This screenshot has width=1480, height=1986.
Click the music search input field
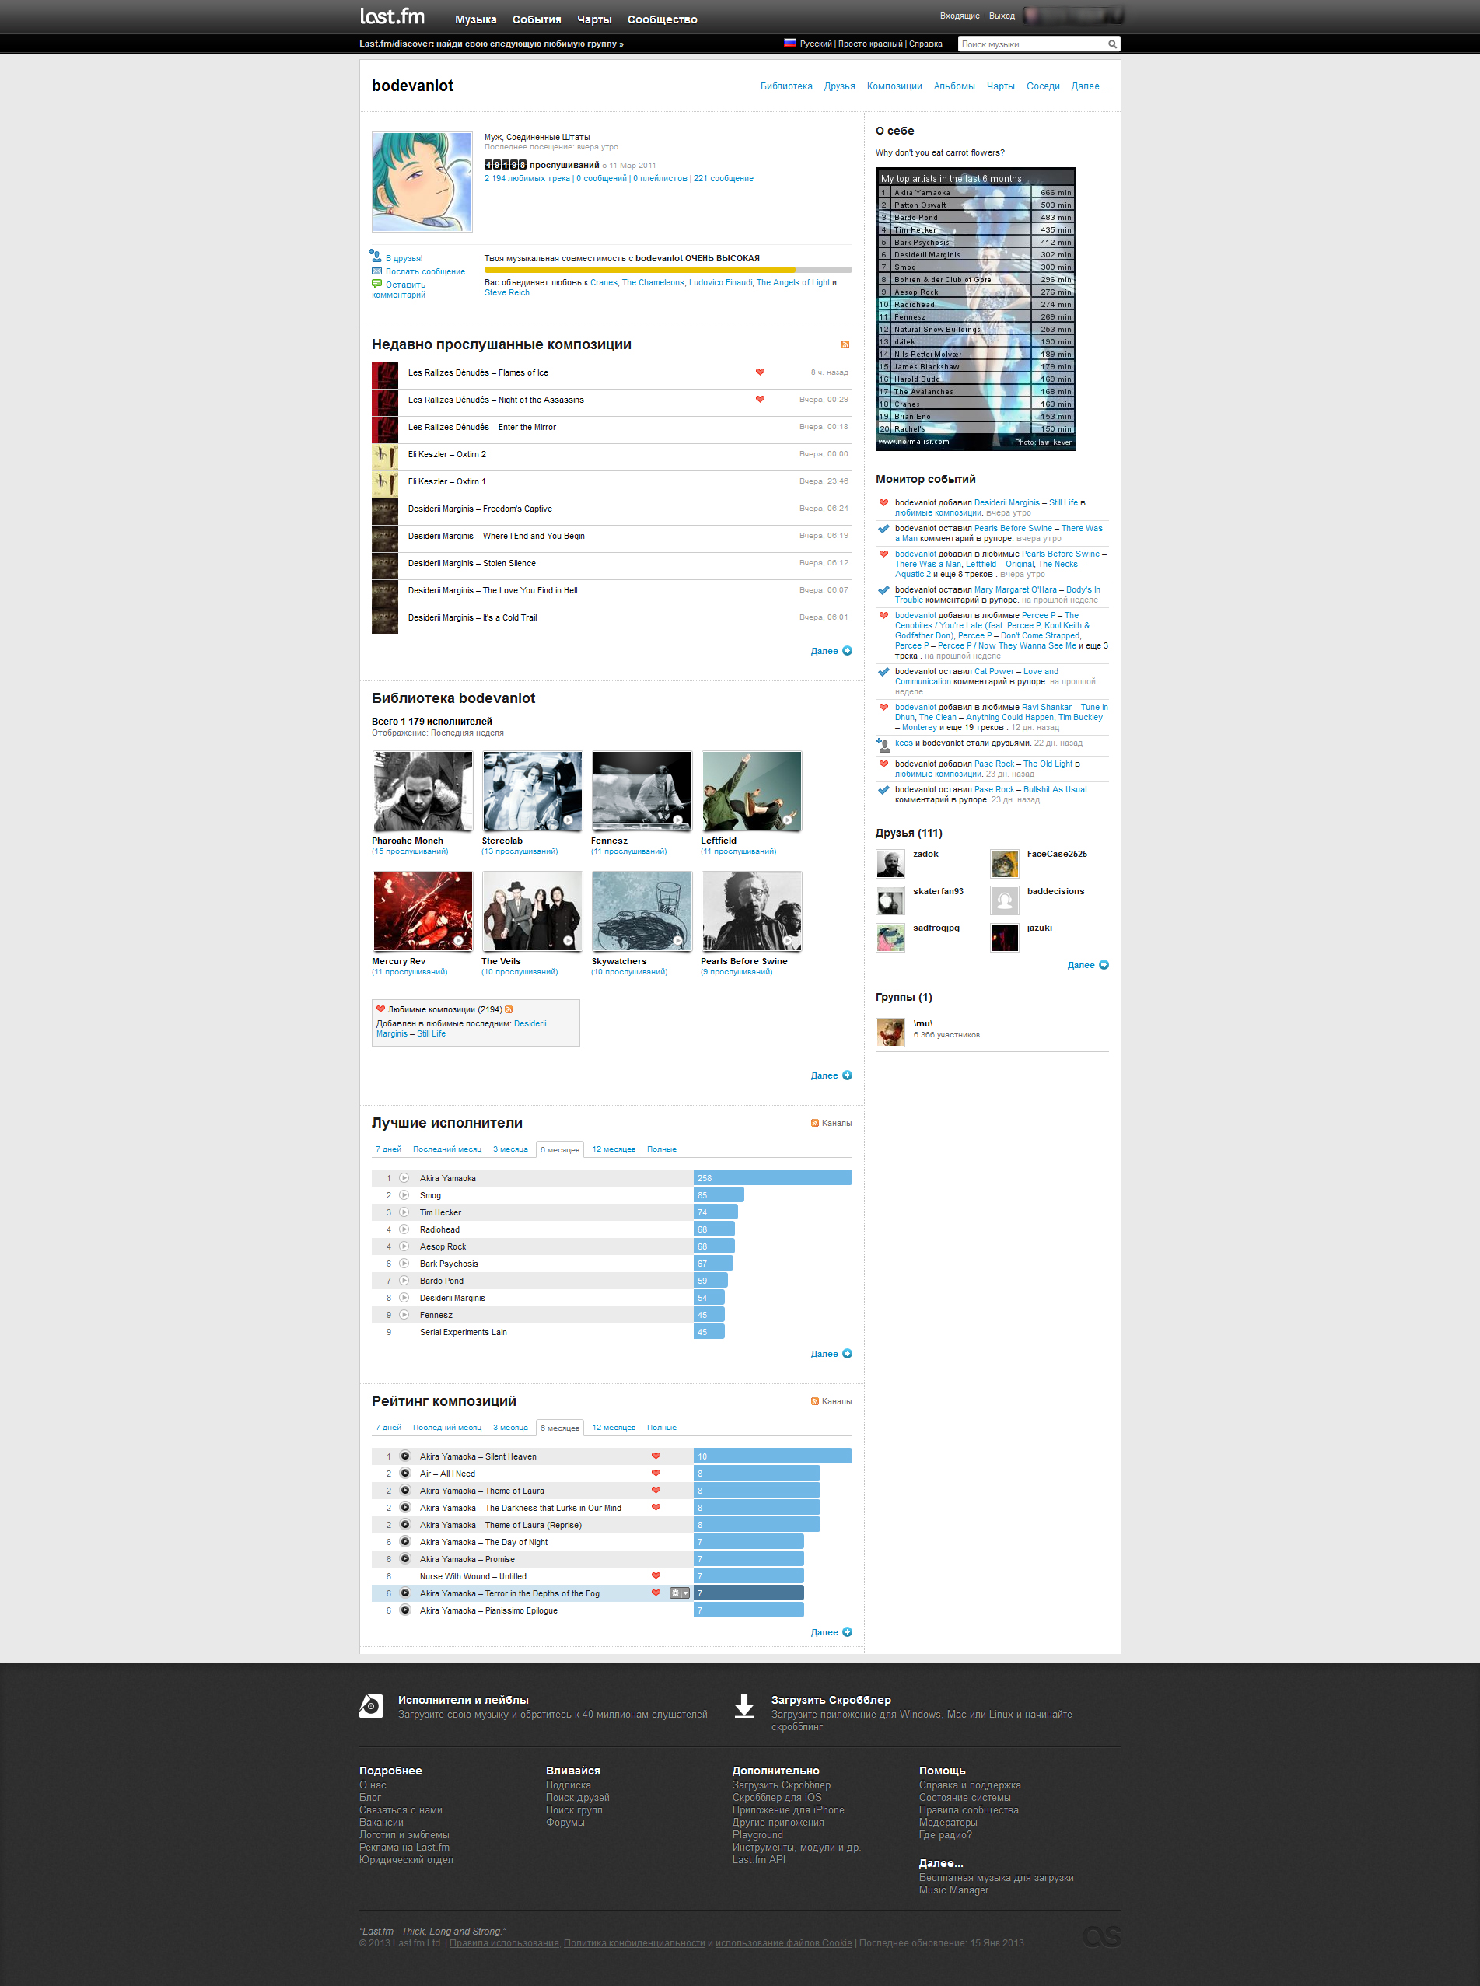click(1031, 44)
